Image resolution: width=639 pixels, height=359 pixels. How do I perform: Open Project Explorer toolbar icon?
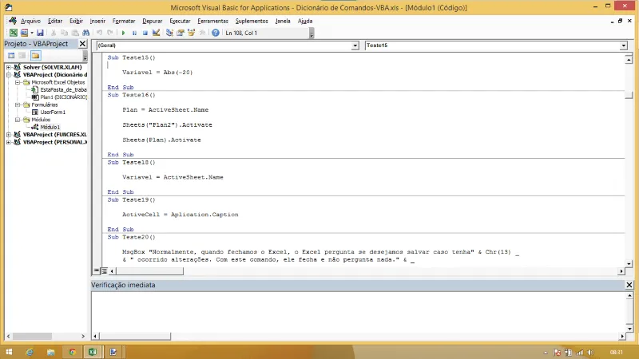click(169, 33)
